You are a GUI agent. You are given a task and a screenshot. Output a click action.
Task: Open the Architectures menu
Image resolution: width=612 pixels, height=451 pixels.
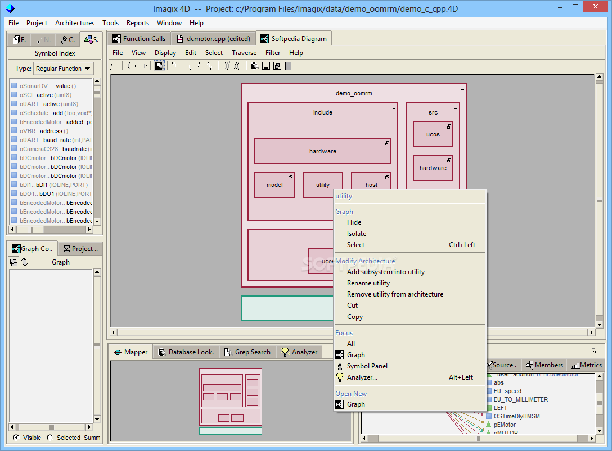point(75,23)
